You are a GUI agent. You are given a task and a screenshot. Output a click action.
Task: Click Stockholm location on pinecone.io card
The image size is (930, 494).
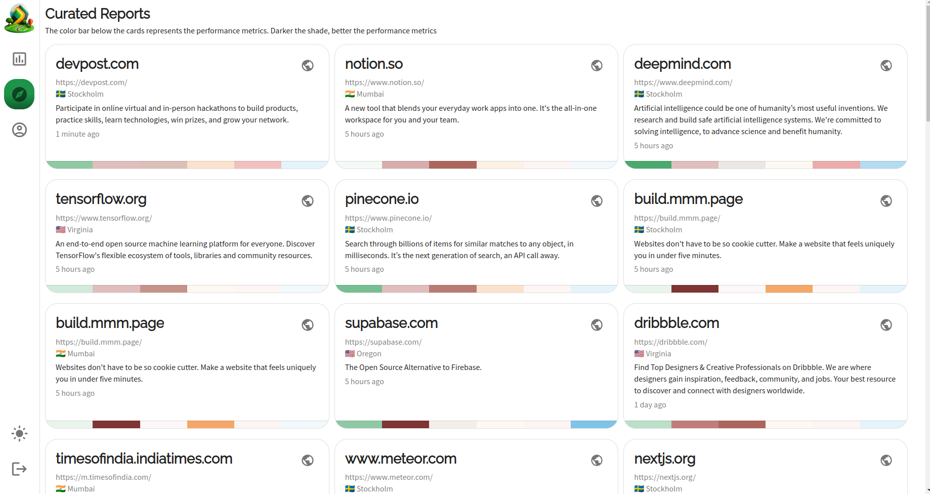click(369, 230)
